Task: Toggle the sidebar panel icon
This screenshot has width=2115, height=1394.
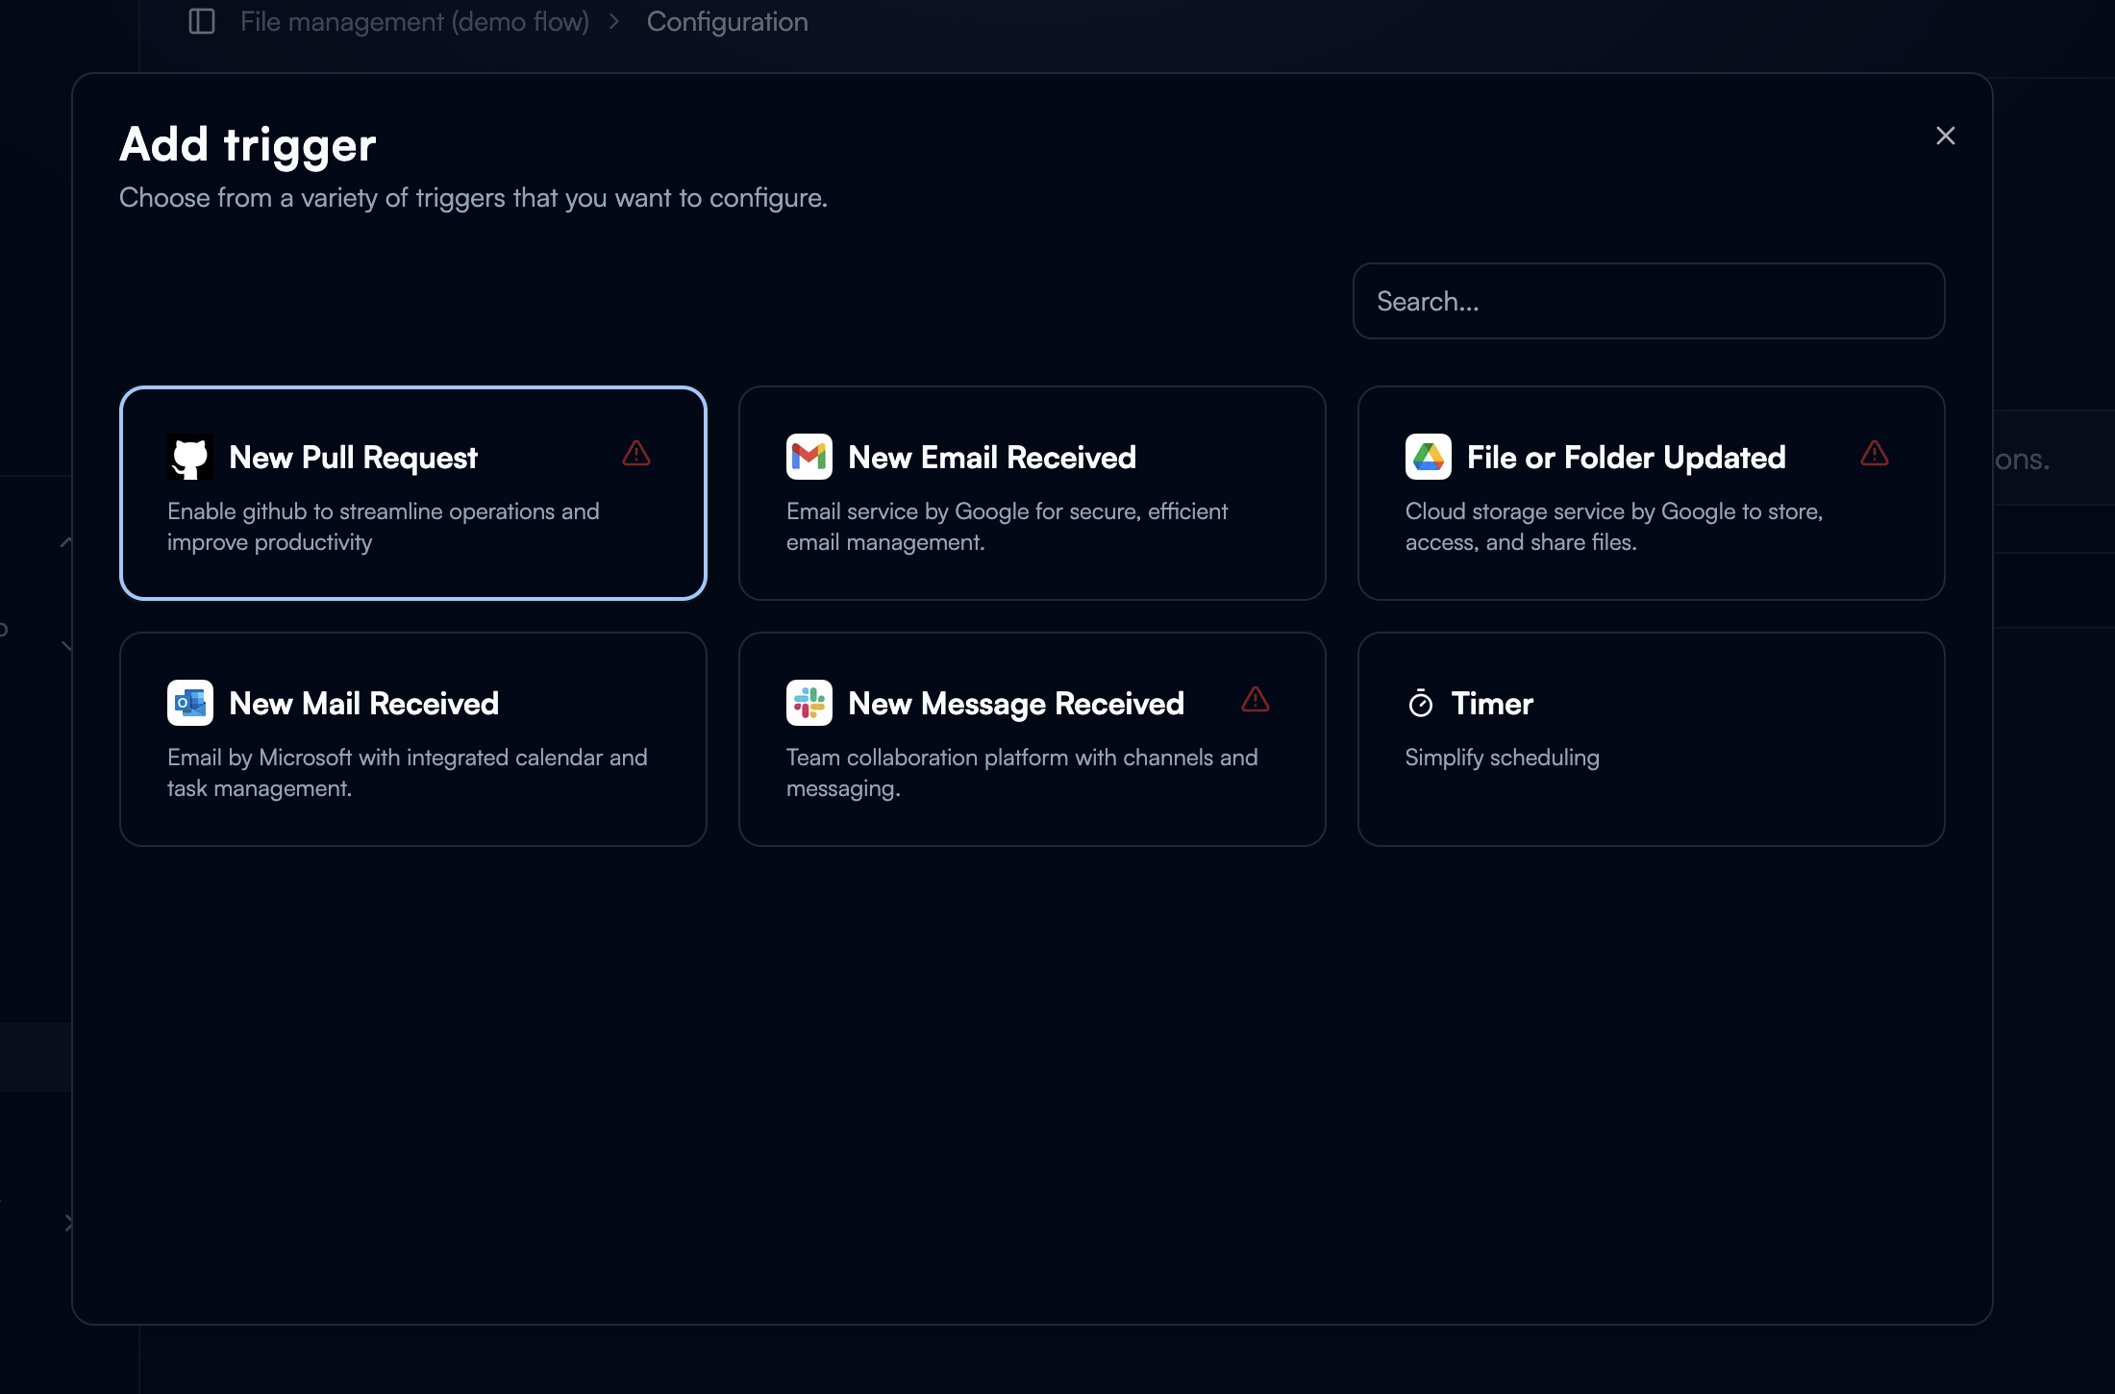Action: 202,21
